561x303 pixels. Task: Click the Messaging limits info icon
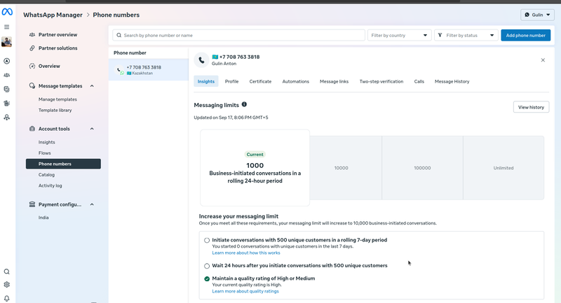(244, 104)
